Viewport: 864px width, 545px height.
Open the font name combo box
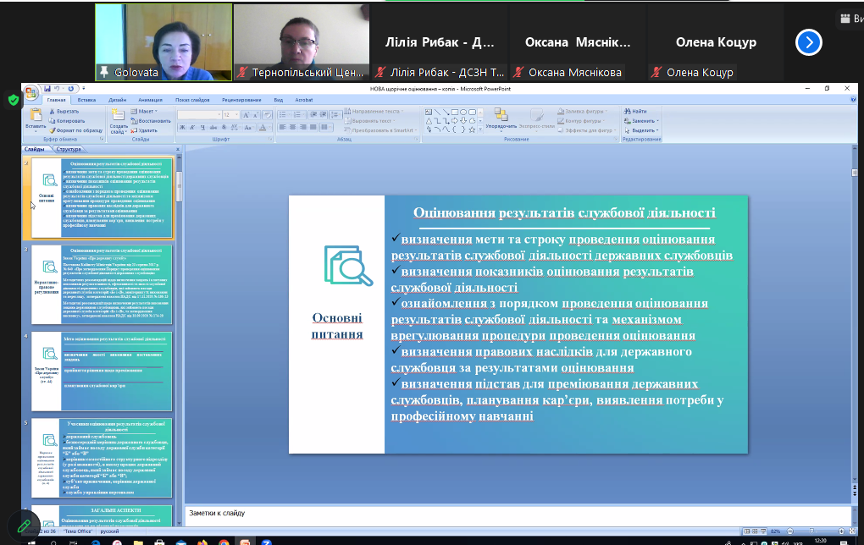(x=199, y=114)
